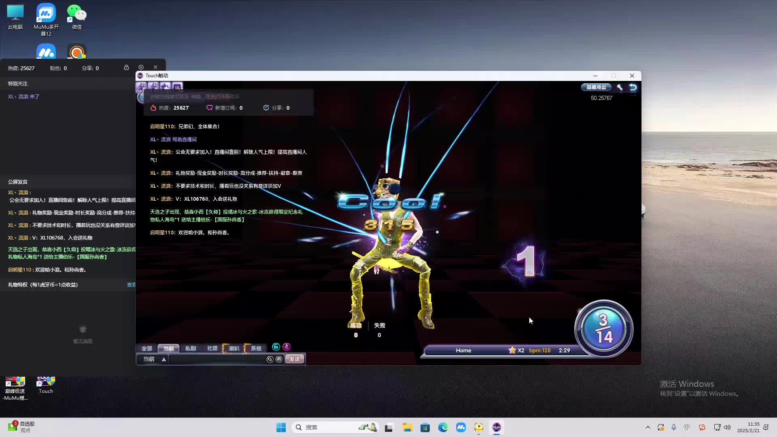Select the 喇叭 chat tab

[x=234, y=348]
